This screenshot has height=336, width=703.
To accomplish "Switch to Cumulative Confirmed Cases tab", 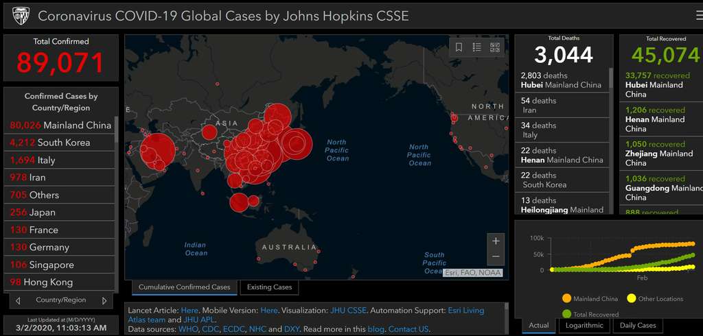I will coord(184,287).
